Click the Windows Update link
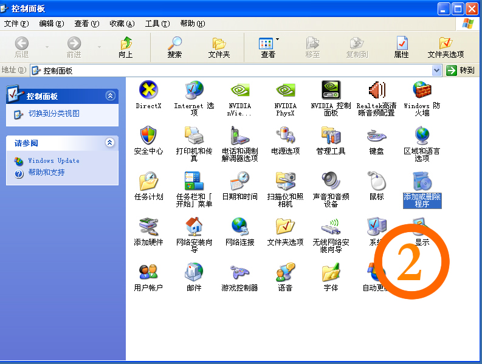The image size is (482, 364). [x=53, y=161]
